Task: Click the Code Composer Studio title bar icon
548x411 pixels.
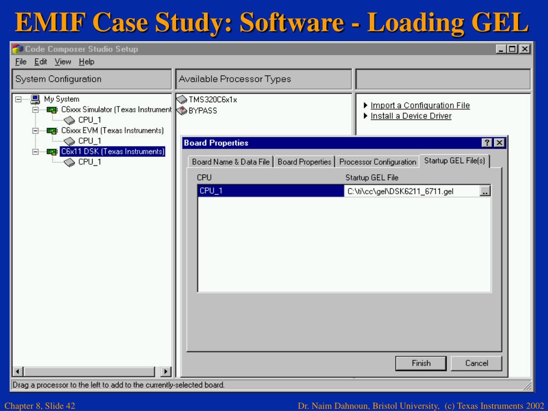Action: pyautogui.click(x=17, y=49)
